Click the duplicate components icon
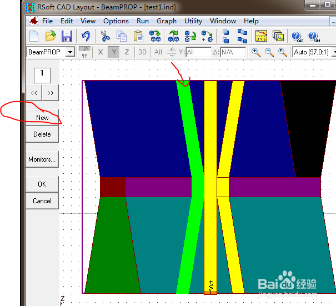Image resolution: width=336 pixels, height=306 pixels. click(x=155, y=36)
